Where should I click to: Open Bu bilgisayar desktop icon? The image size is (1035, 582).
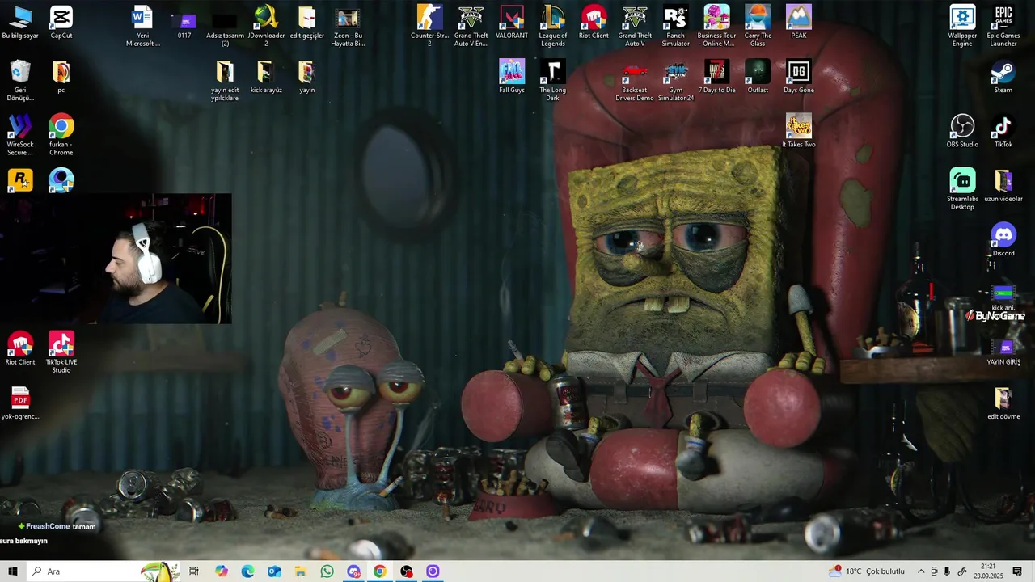click(x=20, y=23)
